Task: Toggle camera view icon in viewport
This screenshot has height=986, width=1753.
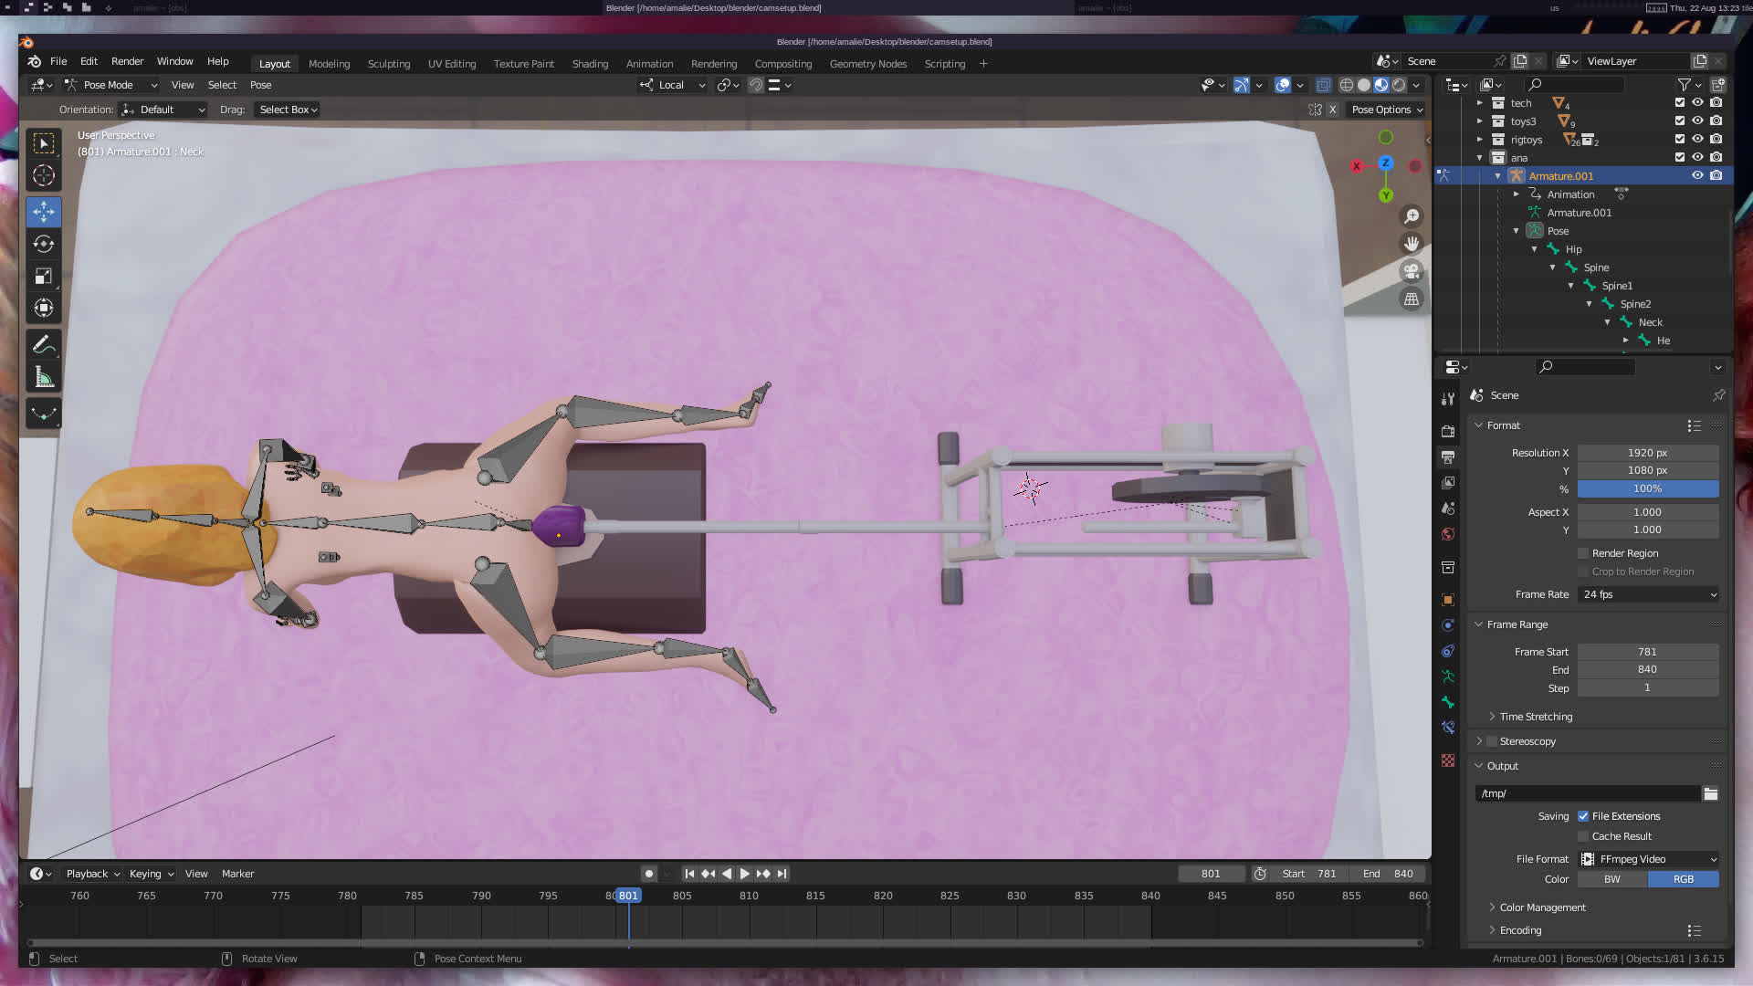Action: point(1412,271)
